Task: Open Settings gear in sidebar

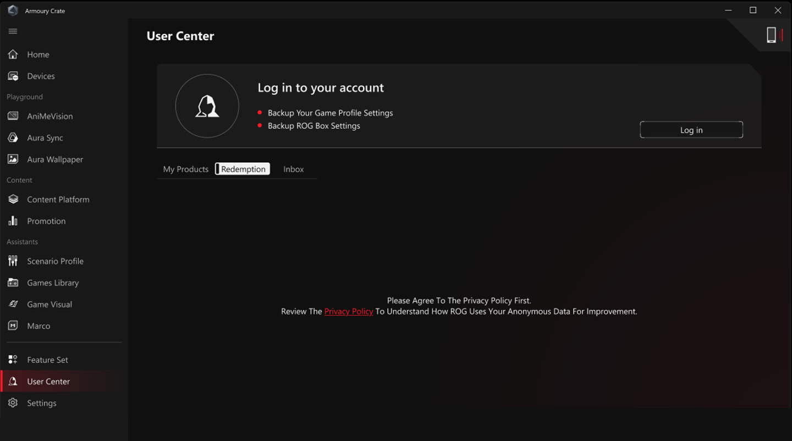Action: (x=13, y=403)
